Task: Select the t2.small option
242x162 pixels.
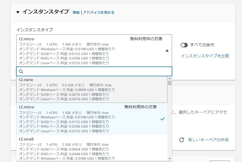Action: click(92, 148)
